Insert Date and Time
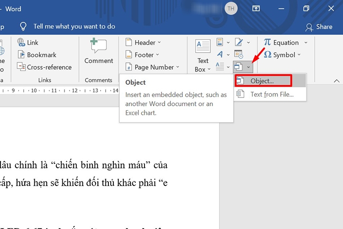Image resolution: width=343 pixels, height=229 pixels. click(x=238, y=55)
